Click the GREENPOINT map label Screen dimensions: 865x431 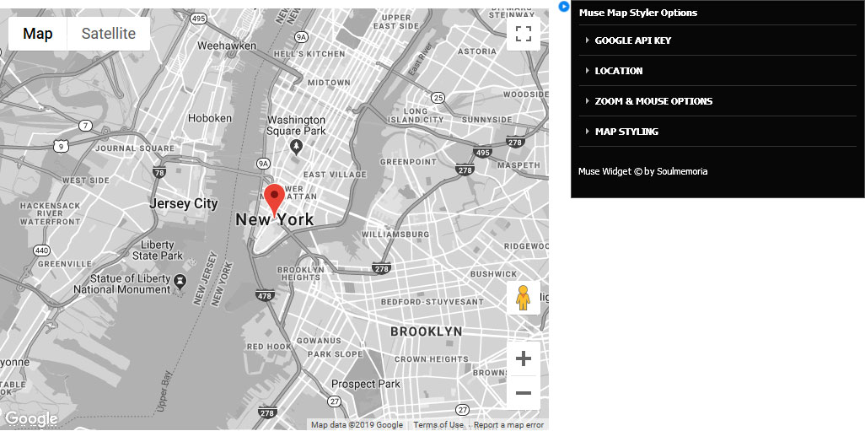point(408,162)
